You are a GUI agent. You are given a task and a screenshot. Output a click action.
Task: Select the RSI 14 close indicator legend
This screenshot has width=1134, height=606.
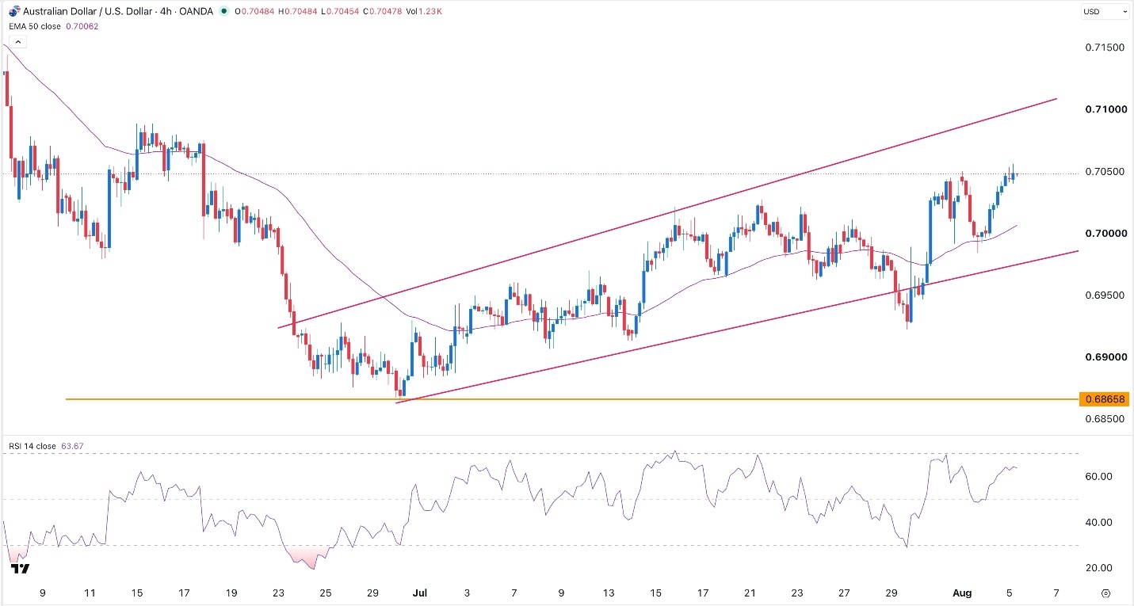coord(32,446)
